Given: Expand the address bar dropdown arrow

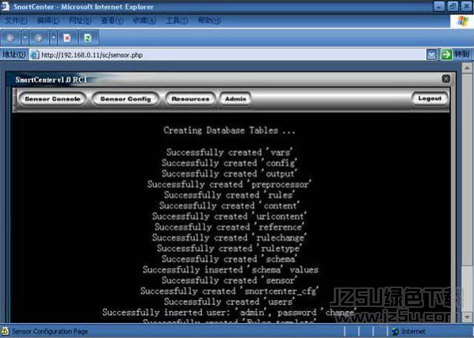Looking at the screenshot, I should pos(432,55).
